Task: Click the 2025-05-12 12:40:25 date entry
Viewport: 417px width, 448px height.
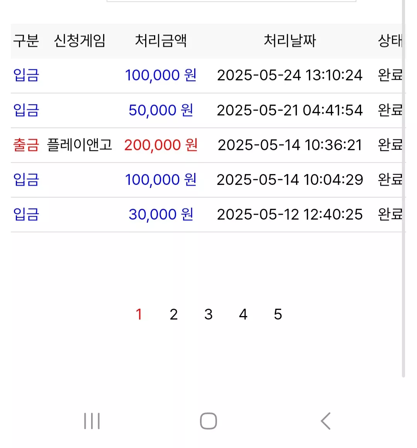Action: pyautogui.click(x=290, y=215)
